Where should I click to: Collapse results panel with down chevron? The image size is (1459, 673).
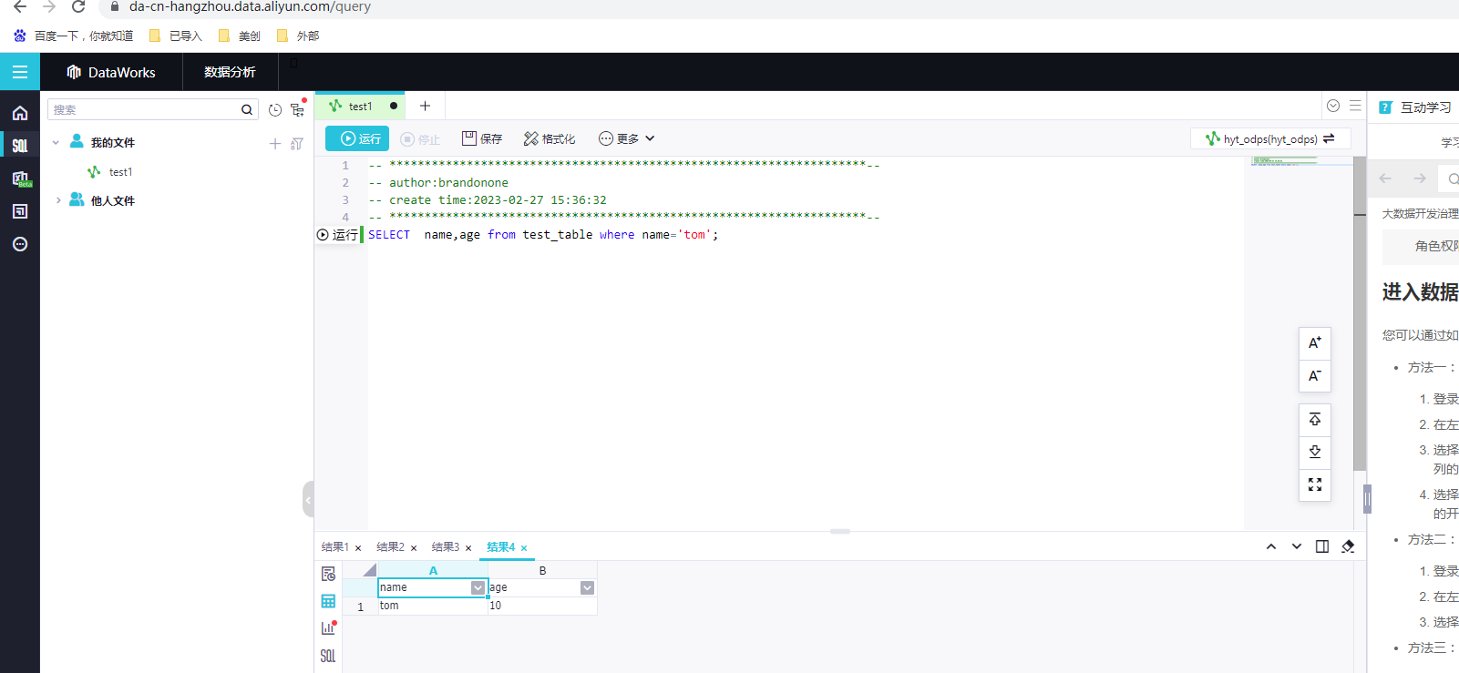[x=1297, y=546]
